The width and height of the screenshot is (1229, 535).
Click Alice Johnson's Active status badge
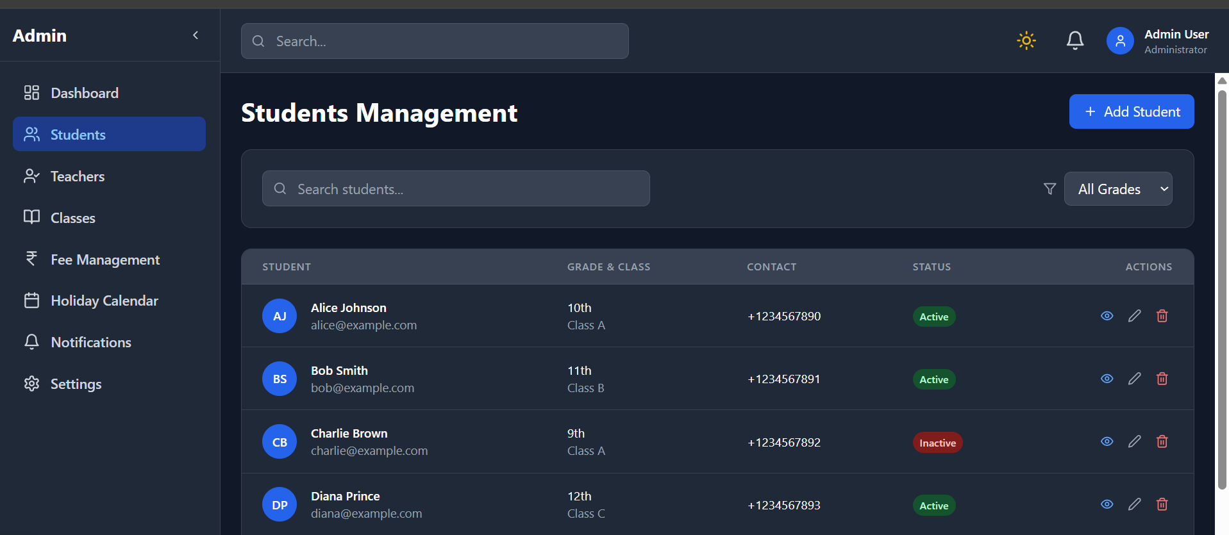click(x=934, y=317)
